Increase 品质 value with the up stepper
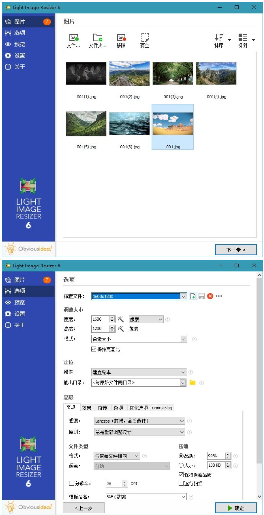Viewport: 264px width, 515px height. 228,454
